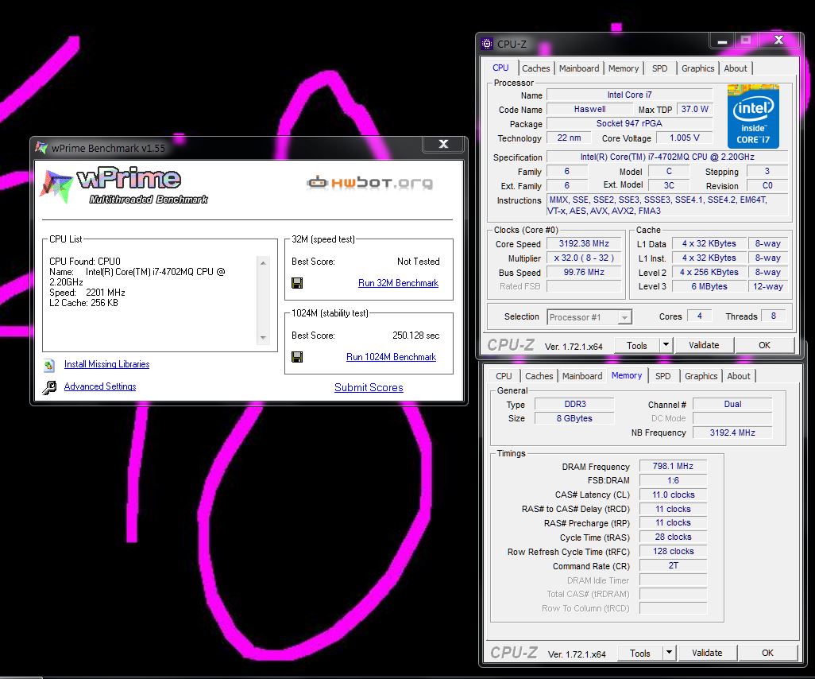Click Validate in upper CPU-Z window

pos(704,345)
